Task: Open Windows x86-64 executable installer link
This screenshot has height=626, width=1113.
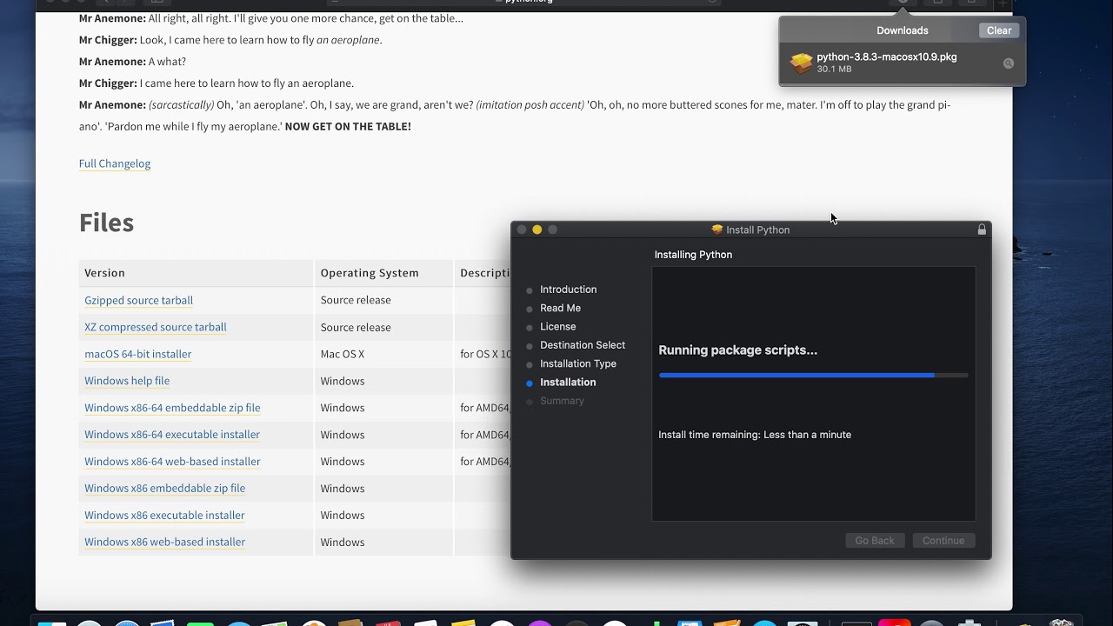Action: [172, 435]
